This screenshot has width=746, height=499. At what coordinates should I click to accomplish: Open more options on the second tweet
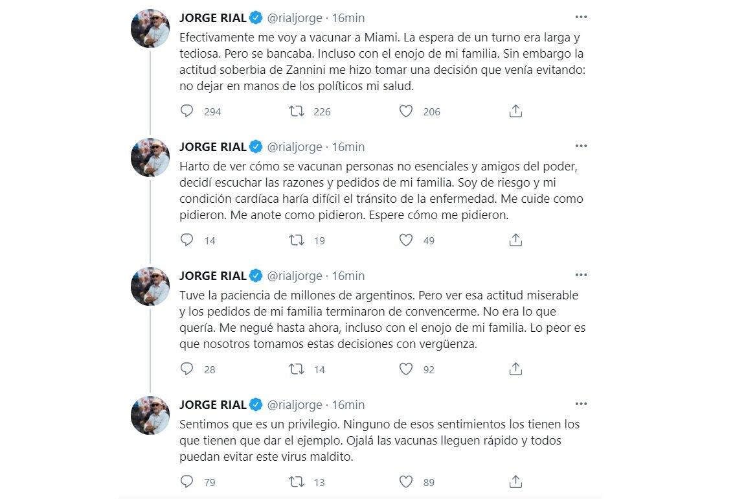click(x=581, y=146)
